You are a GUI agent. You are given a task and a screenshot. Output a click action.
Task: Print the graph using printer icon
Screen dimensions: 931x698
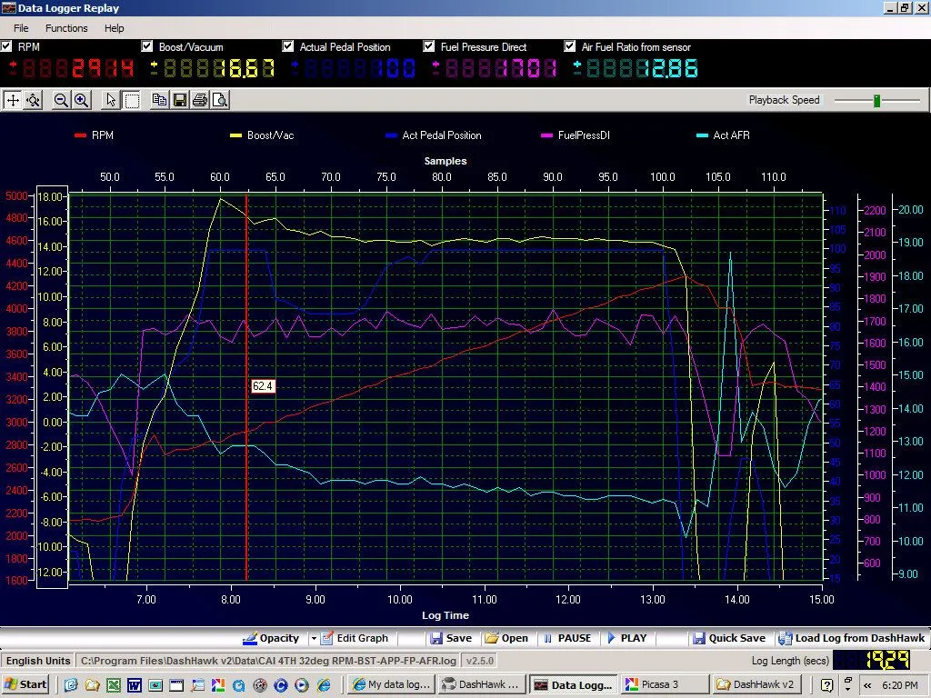pos(199,101)
